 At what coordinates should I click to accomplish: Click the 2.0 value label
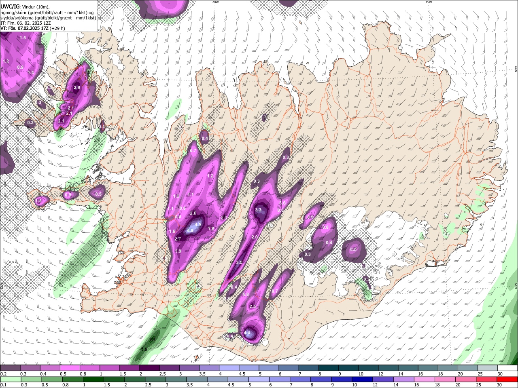255,237
